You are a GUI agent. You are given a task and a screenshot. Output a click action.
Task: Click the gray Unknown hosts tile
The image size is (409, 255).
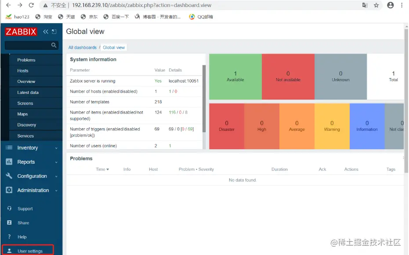340,76
